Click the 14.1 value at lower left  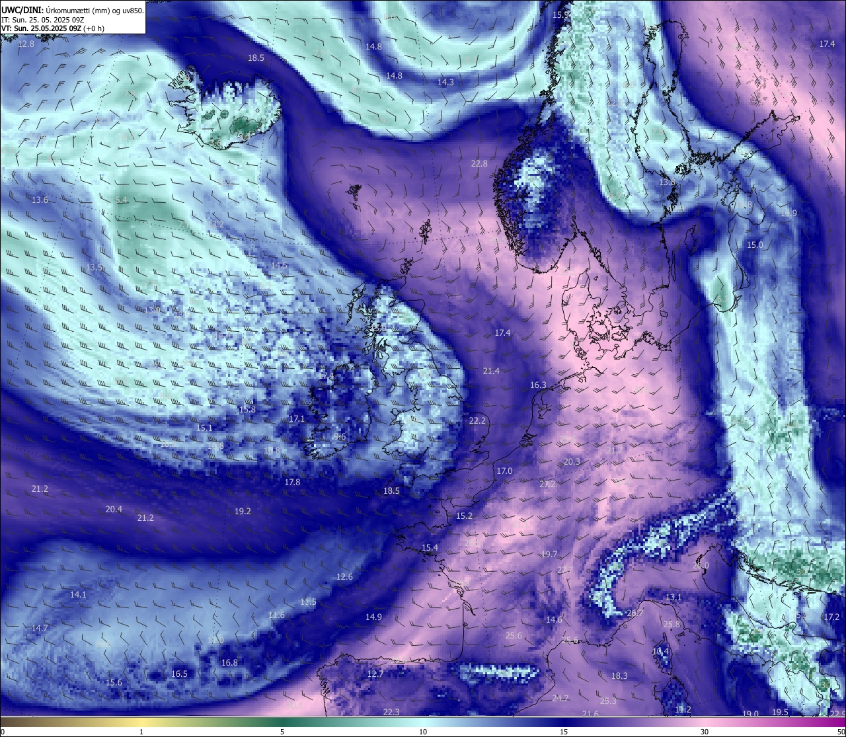point(78,595)
